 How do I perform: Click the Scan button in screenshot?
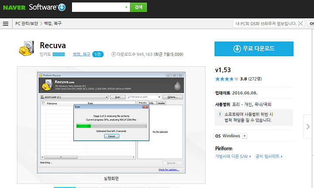(118, 97)
